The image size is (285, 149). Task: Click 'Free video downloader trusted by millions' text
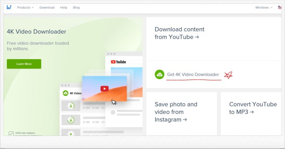click(x=38, y=46)
